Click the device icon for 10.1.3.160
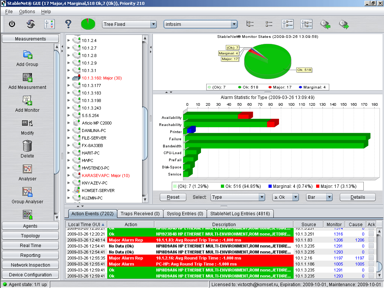The width and height of the screenshot is (384, 288). point(76,78)
